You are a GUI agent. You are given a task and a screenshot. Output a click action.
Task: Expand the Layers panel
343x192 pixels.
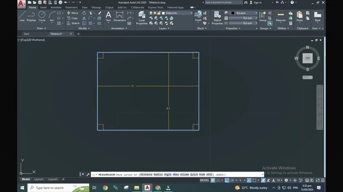(x=164, y=28)
